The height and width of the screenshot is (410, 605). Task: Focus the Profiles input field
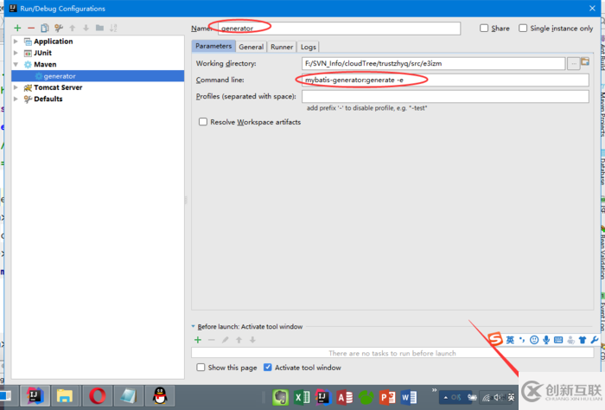pyautogui.click(x=446, y=97)
